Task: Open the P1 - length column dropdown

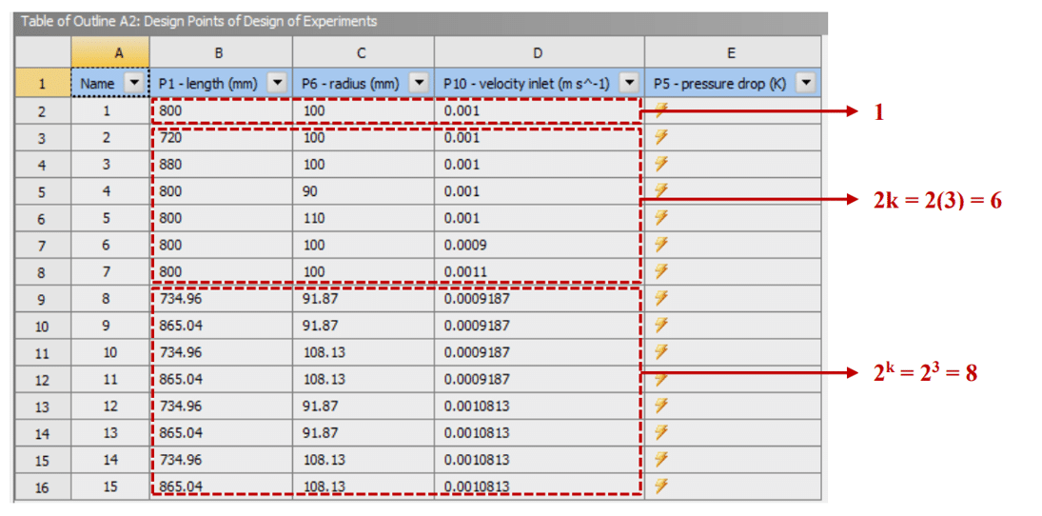Action: click(x=277, y=84)
